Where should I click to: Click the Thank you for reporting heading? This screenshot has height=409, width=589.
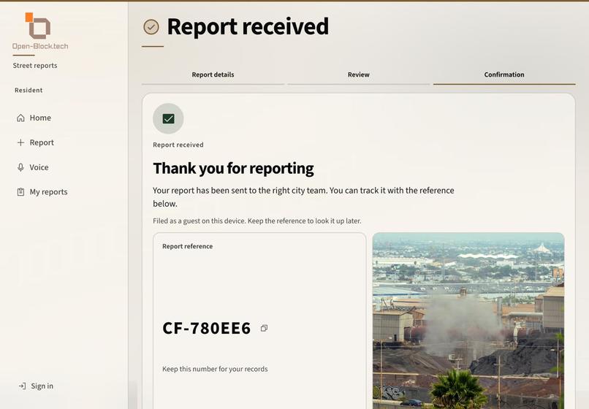point(233,168)
